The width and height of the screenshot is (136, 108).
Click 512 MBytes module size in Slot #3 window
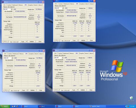39,58
